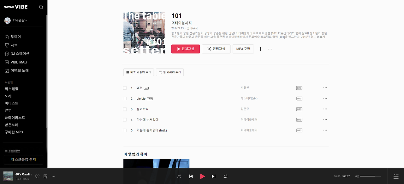The image size is (404, 184).
Task: Check the box for track 들어봐요
Action: pyautogui.click(x=125, y=109)
